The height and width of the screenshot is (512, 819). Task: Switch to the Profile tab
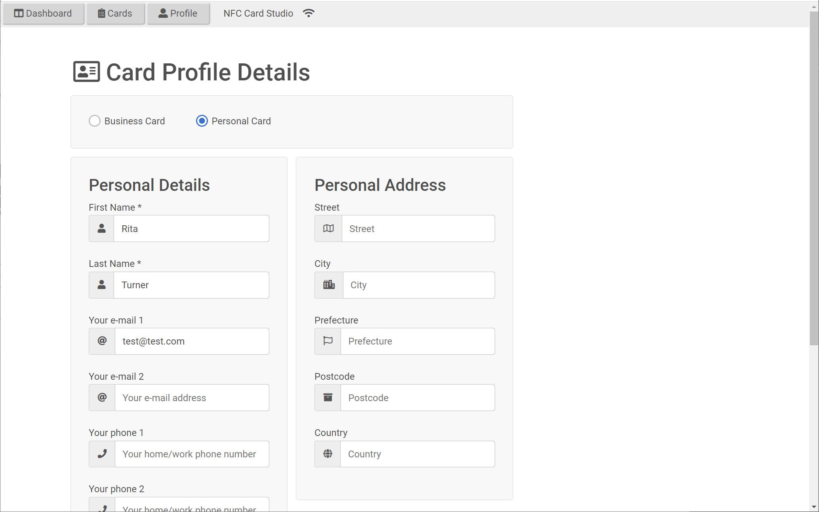(178, 13)
